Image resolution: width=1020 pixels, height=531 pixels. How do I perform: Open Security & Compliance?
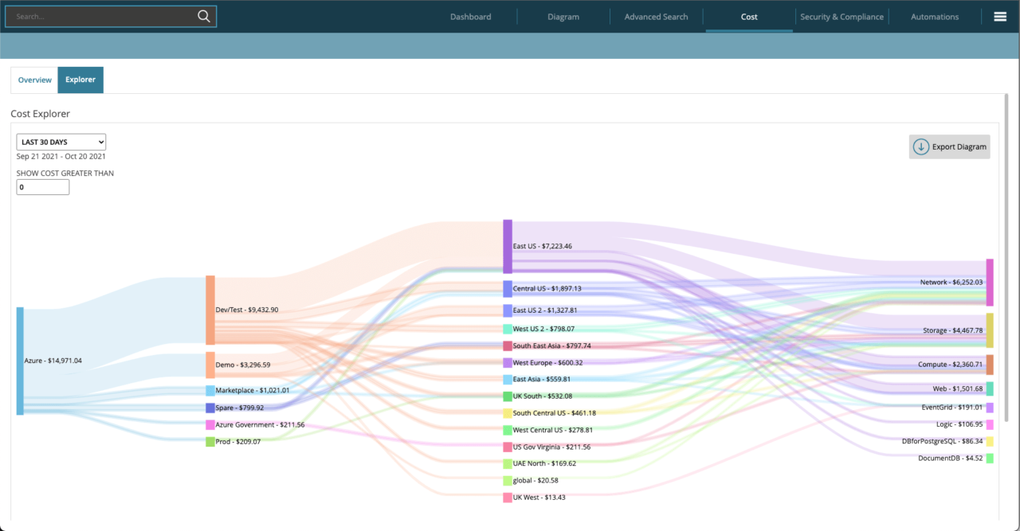pos(841,16)
